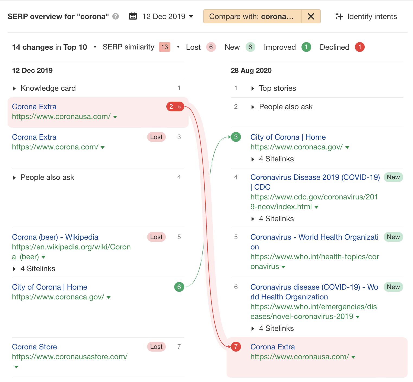Expand Top stories in the 28 Aug 2020 column
The width and height of the screenshot is (413, 382).
pos(253,88)
